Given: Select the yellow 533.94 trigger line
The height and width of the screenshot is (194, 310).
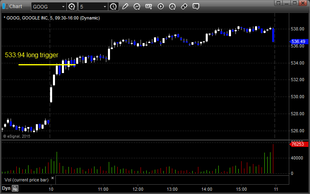Looking at the screenshot, I should coord(41,65).
